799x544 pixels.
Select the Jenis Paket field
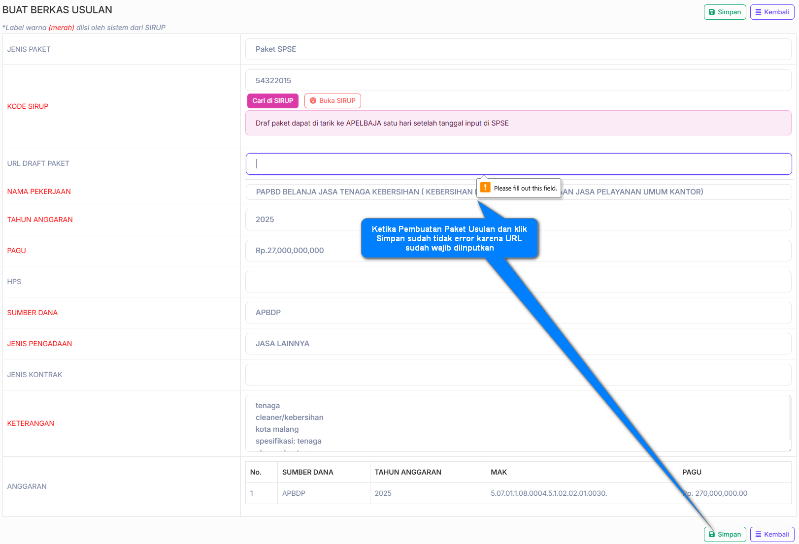(x=518, y=49)
